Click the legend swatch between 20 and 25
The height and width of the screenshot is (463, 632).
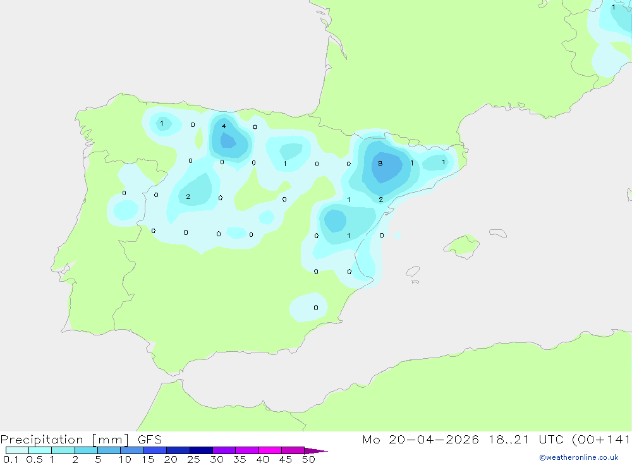click(x=178, y=450)
